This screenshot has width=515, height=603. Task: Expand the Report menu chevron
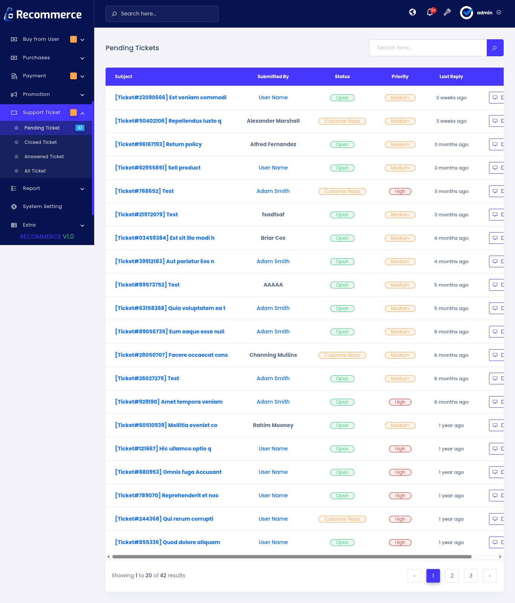(82, 189)
